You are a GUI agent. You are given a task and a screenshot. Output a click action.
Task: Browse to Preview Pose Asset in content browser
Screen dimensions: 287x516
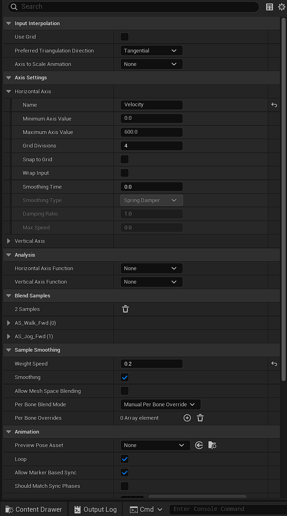tap(212, 445)
